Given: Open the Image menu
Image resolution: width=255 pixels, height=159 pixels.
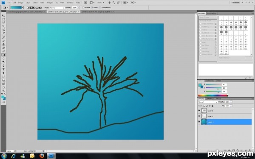Looking at the screenshot, I should coord(21,3).
